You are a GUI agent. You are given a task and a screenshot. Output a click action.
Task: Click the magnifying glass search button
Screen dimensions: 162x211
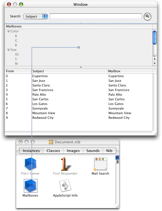point(148,16)
